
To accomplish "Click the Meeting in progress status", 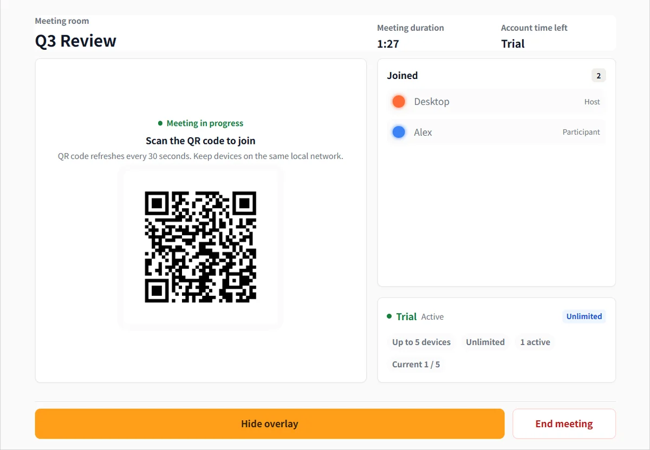I will pos(200,123).
